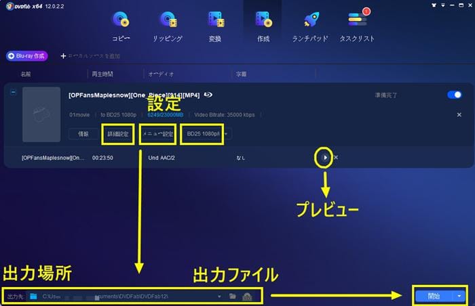Open the skin (shirt) icon in title bar
Screen dimensions: 475x306
coord(434,5)
